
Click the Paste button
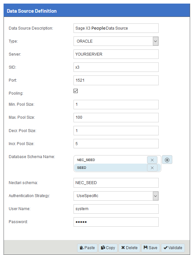pyautogui.click(x=87, y=248)
